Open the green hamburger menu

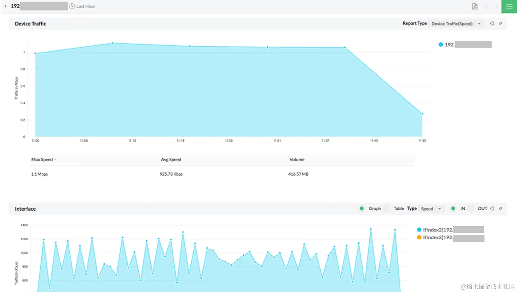[509, 6]
